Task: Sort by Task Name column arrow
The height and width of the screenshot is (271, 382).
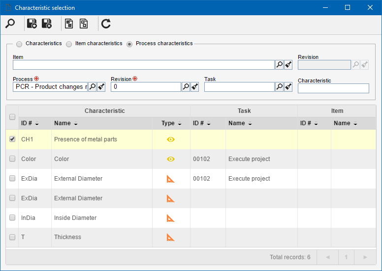Action: [250, 124]
